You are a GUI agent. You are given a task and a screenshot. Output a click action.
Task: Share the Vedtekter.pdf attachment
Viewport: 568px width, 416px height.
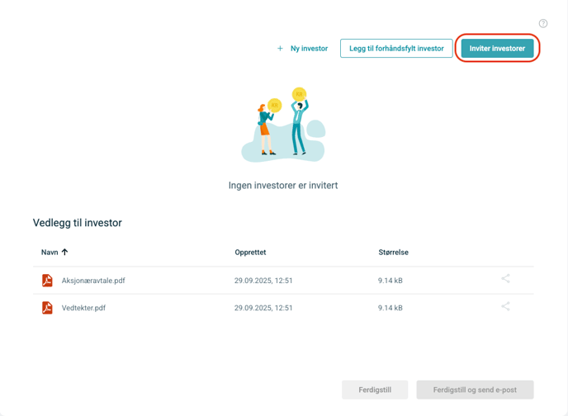click(x=505, y=306)
